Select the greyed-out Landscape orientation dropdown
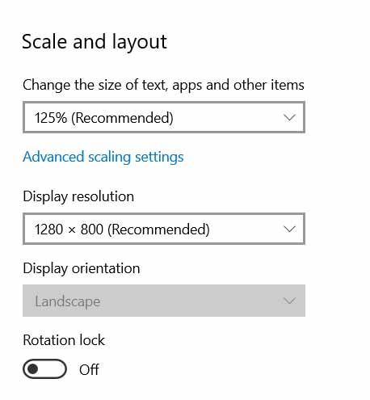The image size is (370, 400). (164, 301)
